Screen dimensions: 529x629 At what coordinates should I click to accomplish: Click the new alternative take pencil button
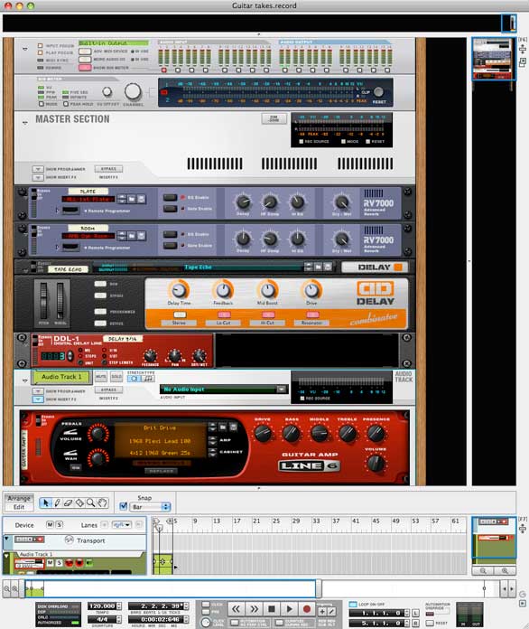tap(331, 611)
